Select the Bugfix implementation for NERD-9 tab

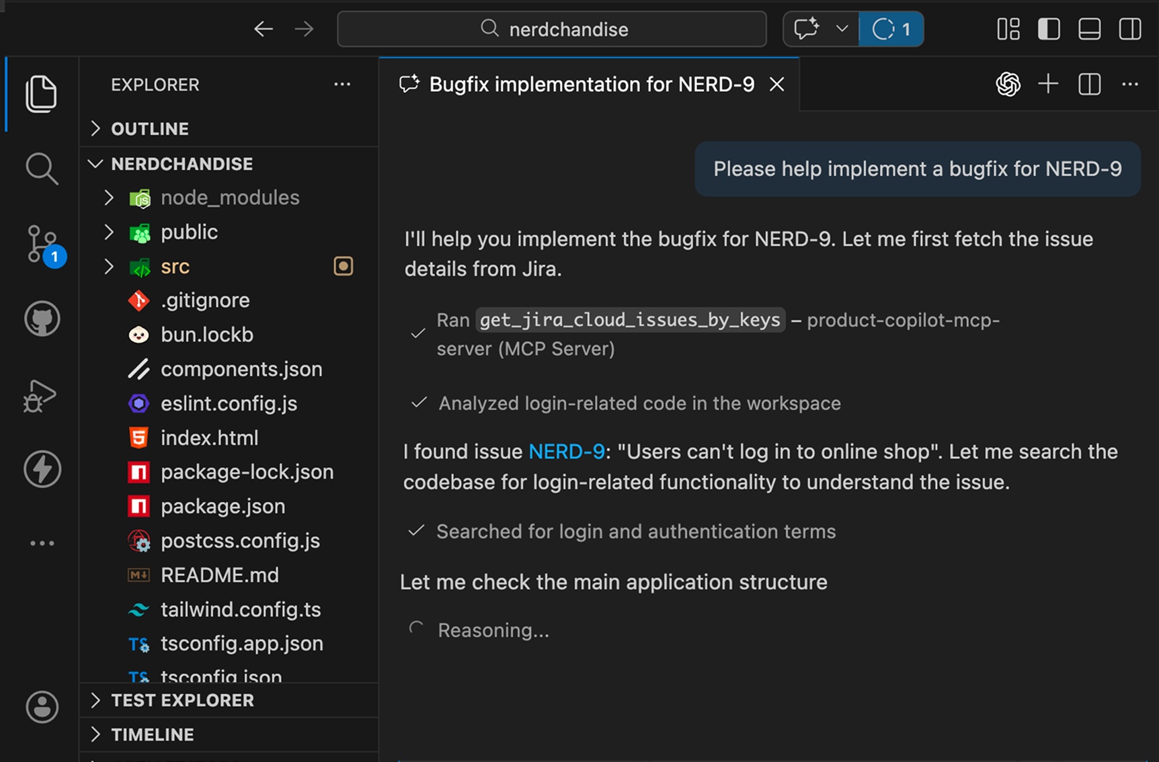[590, 84]
